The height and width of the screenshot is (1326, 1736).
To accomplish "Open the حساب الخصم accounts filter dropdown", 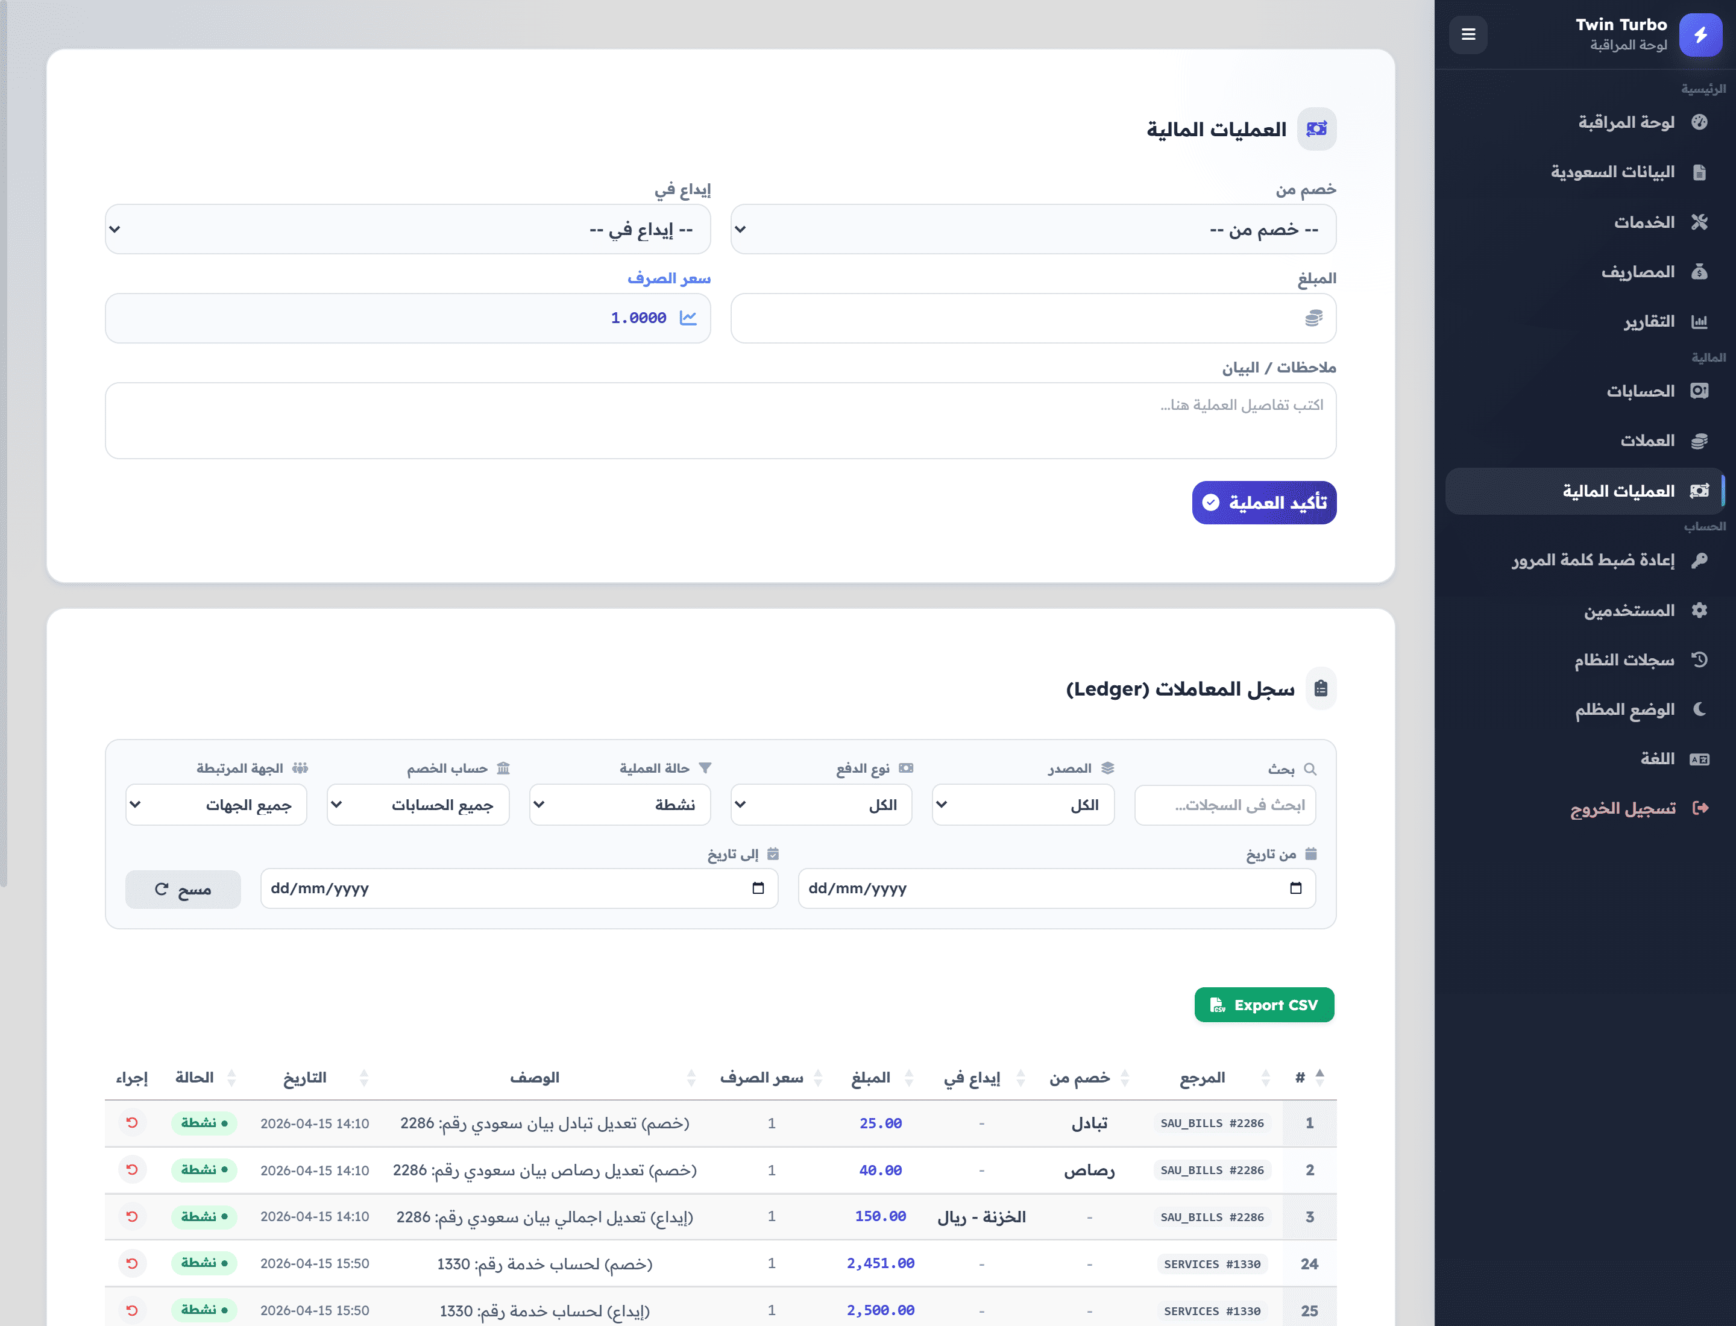I will point(418,805).
